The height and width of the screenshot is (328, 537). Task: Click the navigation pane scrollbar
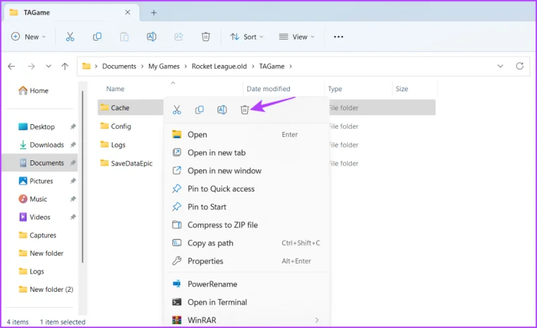(x=82, y=177)
